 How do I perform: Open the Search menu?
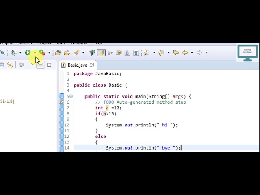click(x=25, y=43)
